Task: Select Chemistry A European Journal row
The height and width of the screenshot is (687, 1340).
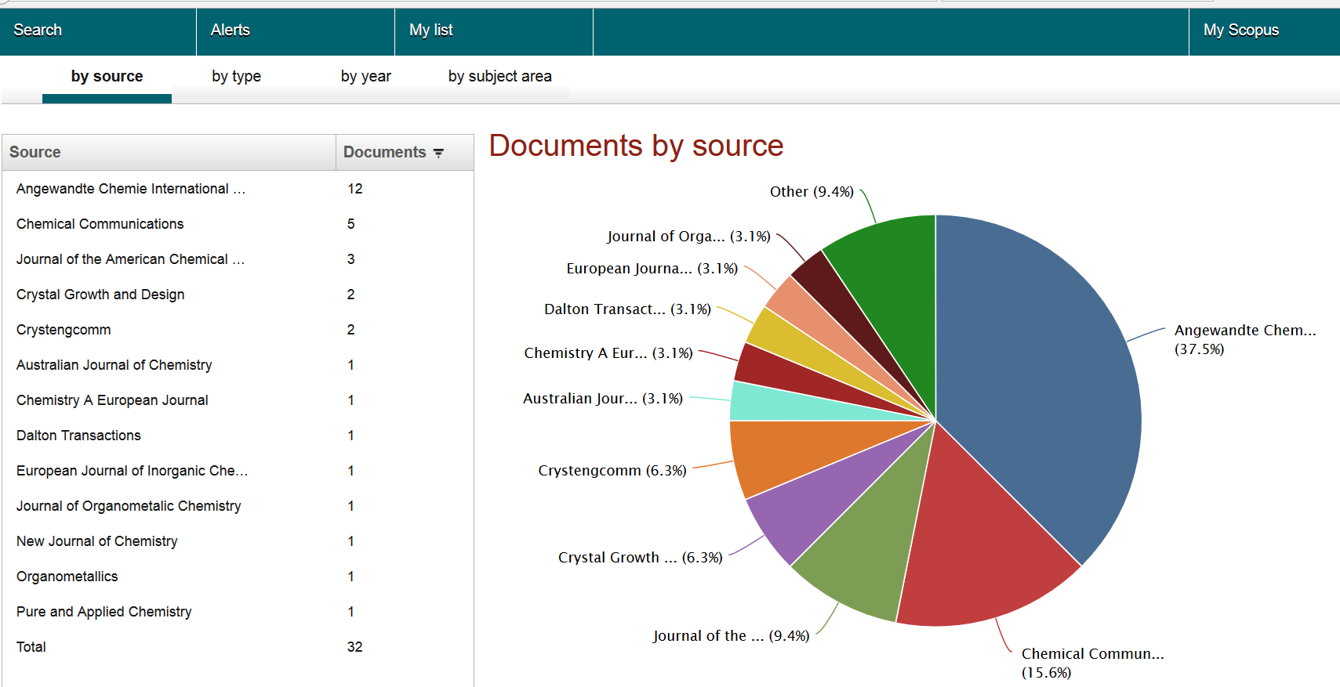Action: pyautogui.click(x=238, y=400)
